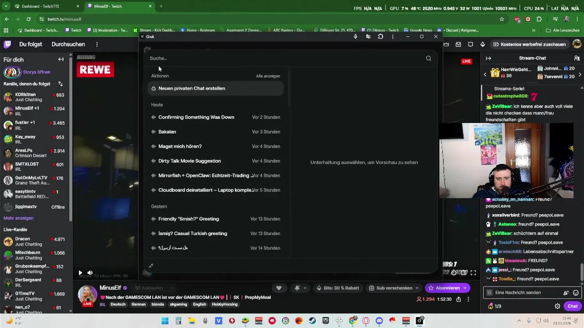Click the search magnifier icon in Grok

click(428, 58)
